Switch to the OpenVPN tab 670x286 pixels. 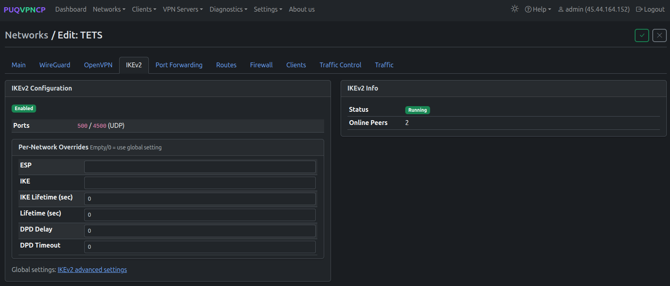(x=98, y=65)
